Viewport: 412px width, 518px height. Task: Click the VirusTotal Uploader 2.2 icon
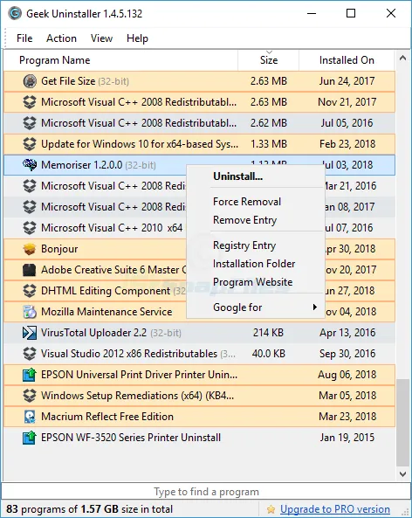[30, 333]
